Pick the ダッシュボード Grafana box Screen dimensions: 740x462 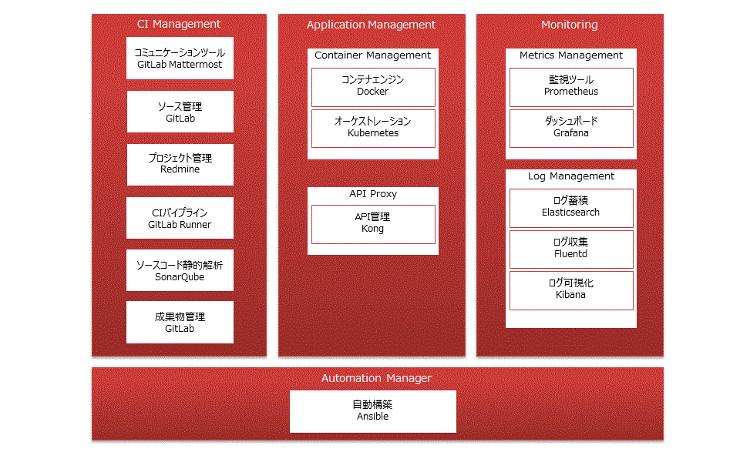571,129
